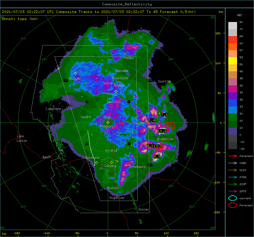254x237 pixels.
Task: Click the red forecast ellipse legend icon
Action: coord(233,205)
